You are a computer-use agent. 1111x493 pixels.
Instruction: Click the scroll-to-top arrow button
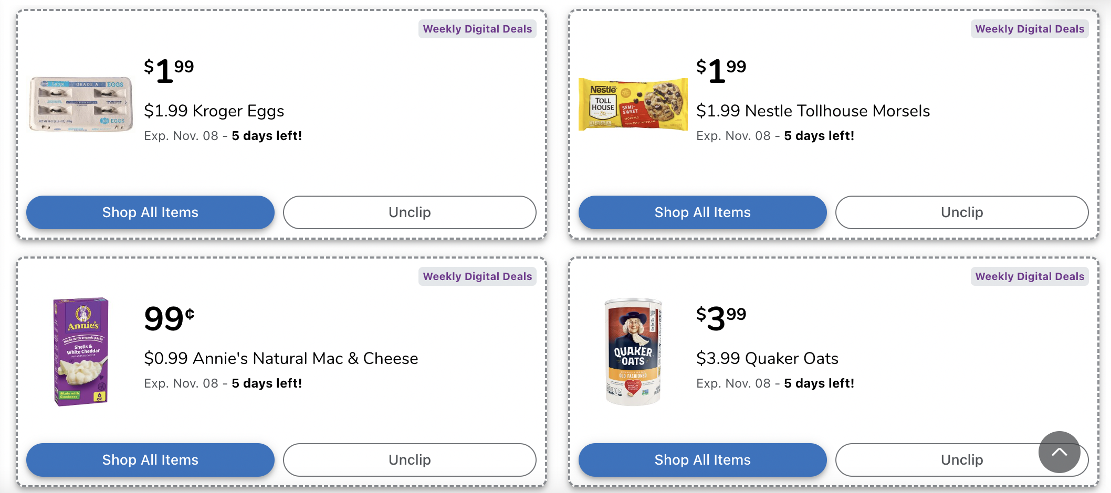(1060, 452)
